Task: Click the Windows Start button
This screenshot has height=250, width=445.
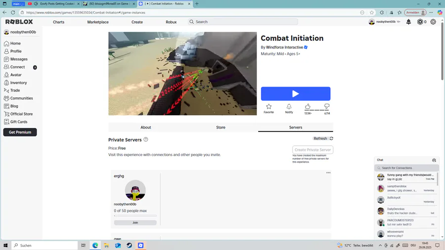Action: pos(5,246)
